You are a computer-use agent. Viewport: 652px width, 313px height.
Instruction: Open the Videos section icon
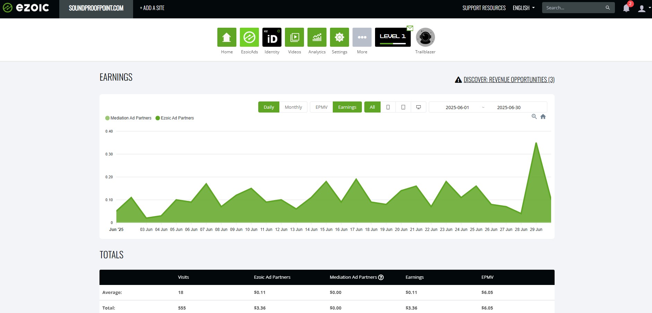pos(294,37)
